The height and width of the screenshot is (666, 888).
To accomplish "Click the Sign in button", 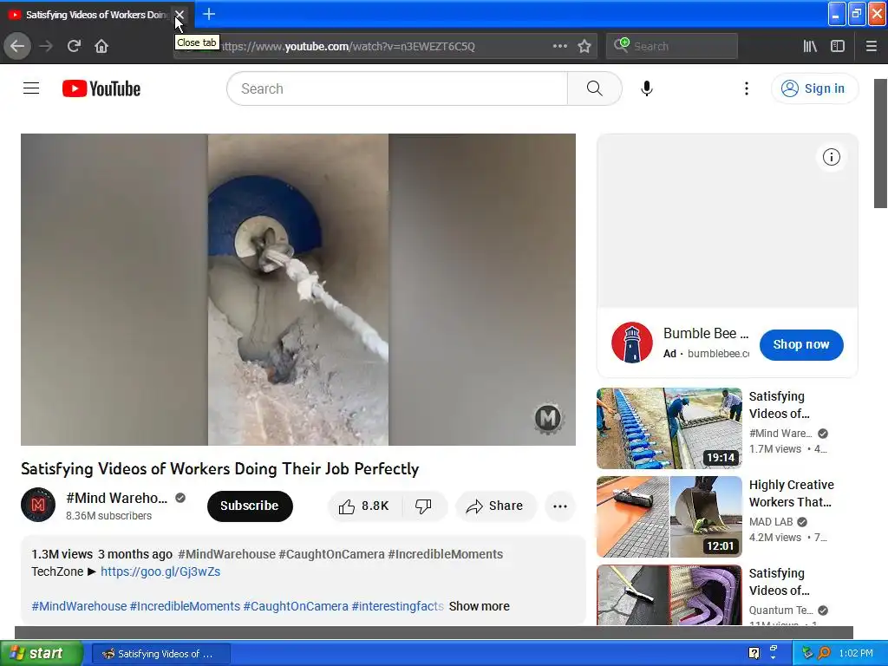I will click(x=814, y=88).
